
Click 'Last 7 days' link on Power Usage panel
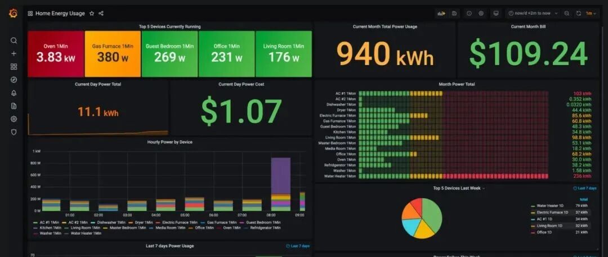click(x=298, y=246)
